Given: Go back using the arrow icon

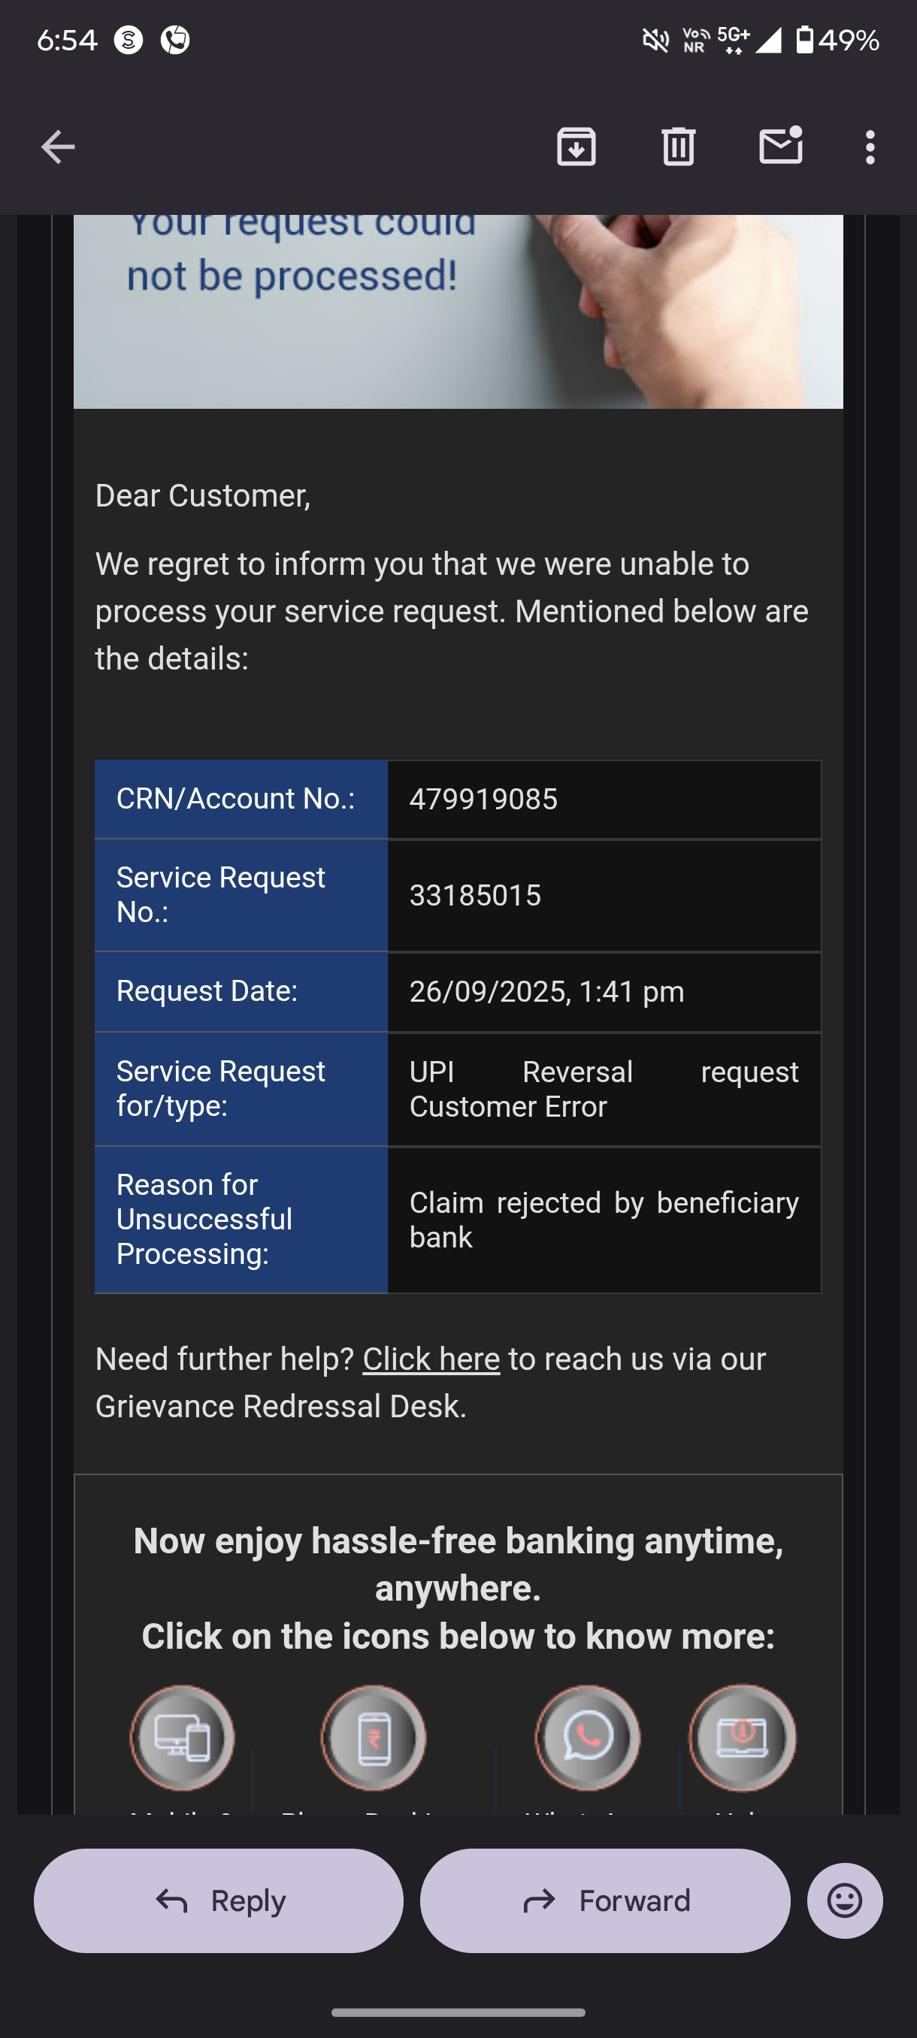Looking at the screenshot, I should tap(58, 147).
